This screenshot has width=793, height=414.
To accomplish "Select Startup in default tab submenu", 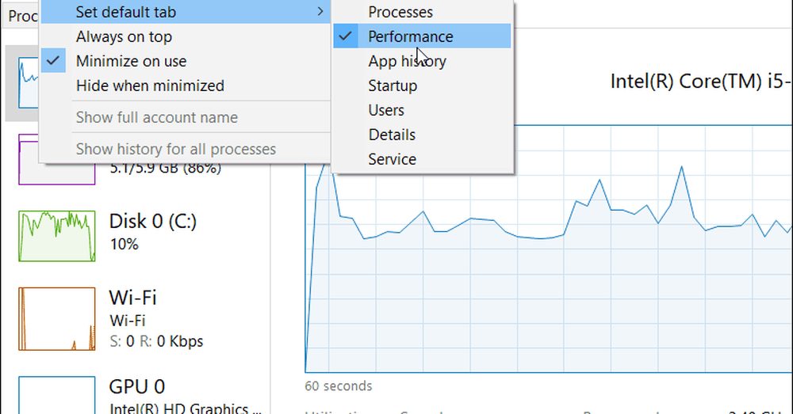I will tap(392, 85).
